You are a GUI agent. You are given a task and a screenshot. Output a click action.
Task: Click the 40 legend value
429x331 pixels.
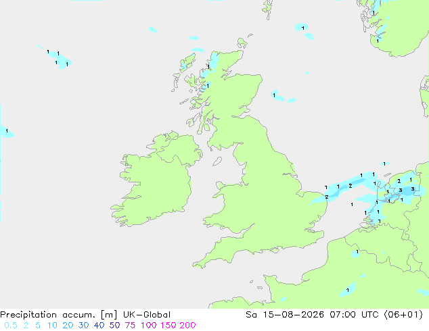click(x=99, y=326)
